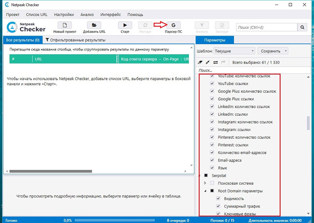
Task: Open the Интерфейс menu
Action: point(111,15)
